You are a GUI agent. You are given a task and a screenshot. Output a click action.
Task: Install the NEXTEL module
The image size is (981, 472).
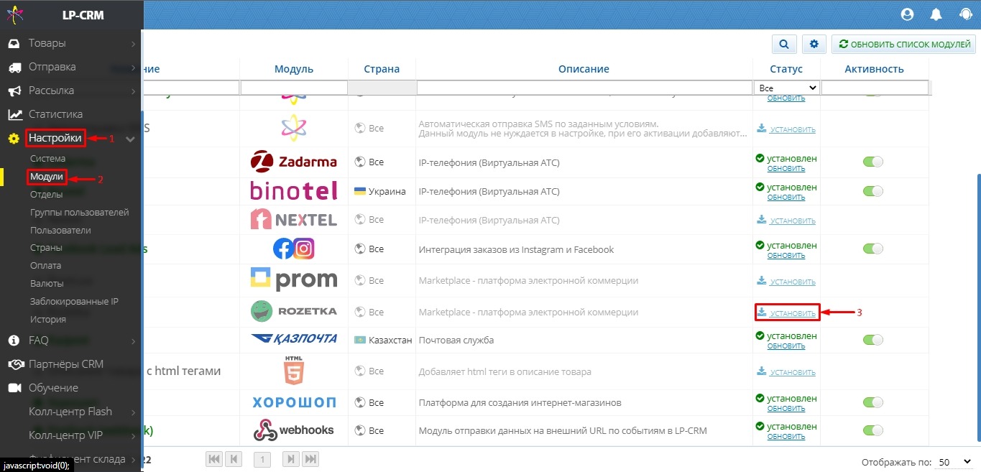786,221
